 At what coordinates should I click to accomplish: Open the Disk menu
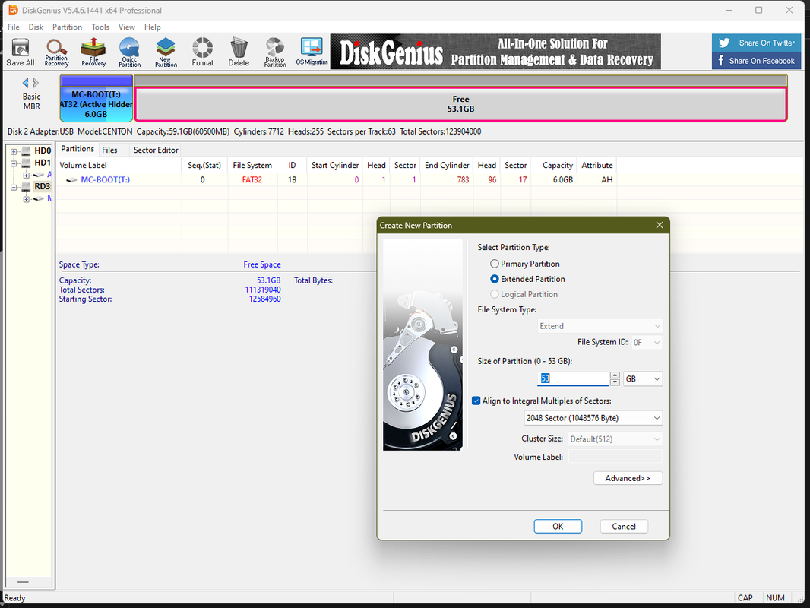pos(36,27)
